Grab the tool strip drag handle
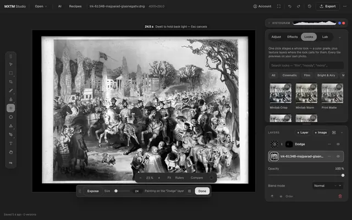This screenshot has height=220, width=352. click(11, 56)
